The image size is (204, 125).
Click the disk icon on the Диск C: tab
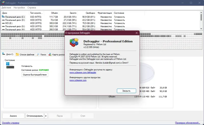tap(4, 54)
